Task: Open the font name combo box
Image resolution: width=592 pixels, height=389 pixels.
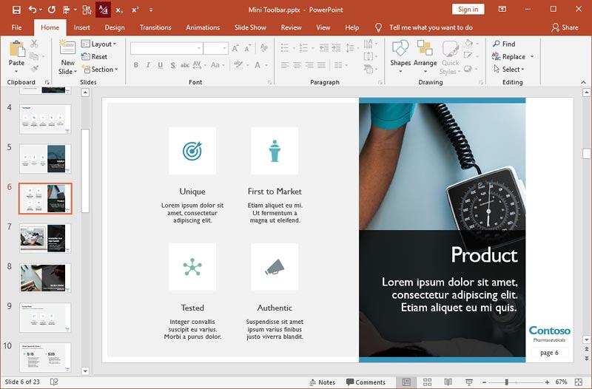Action: 166,48
